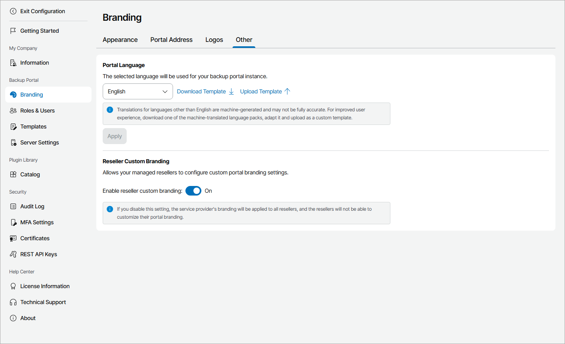The width and height of the screenshot is (565, 344).
Task: Click the Audit Log list icon
Action: click(13, 206)
